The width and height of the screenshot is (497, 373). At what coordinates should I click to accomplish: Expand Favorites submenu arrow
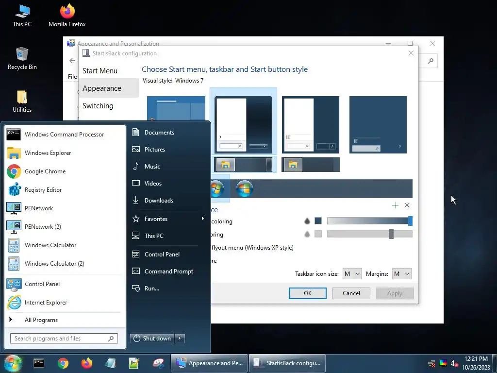(x=202, y=219)
